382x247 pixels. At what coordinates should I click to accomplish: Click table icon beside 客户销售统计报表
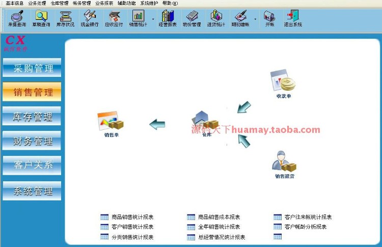point(104,227)
